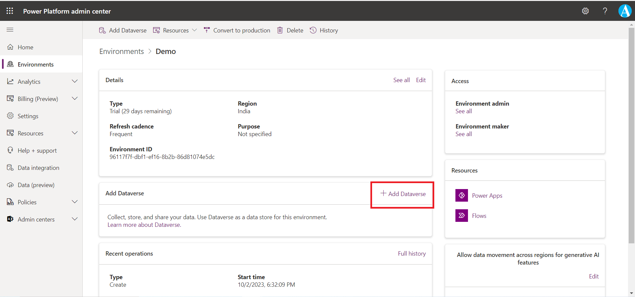Open the app launcher waffle icon
Viewport: 635px width, 297px height.
pos(10,11)
